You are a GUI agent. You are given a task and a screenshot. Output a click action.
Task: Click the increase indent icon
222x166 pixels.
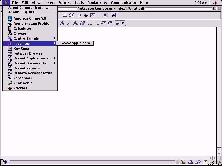pos(110,23)
